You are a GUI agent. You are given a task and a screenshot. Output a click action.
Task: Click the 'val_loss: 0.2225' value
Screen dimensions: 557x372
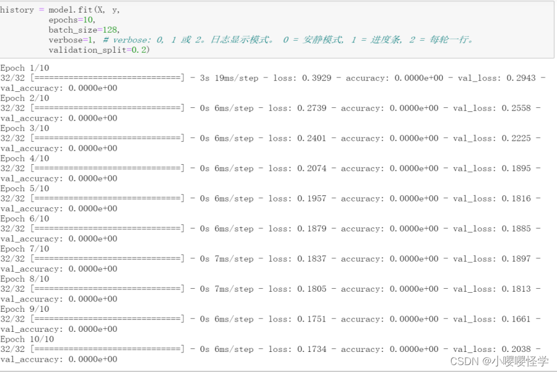tap(491, 138)
